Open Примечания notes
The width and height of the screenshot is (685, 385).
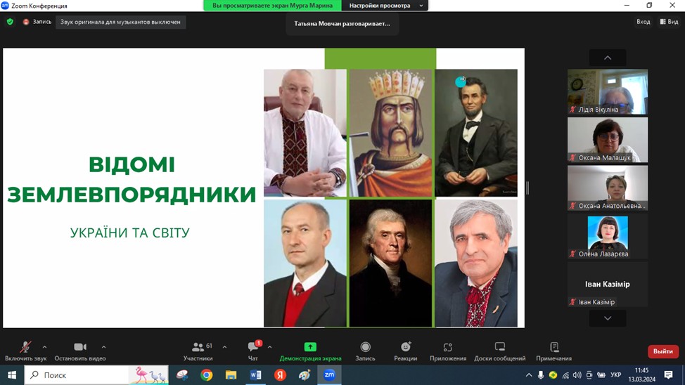[554, 351]
